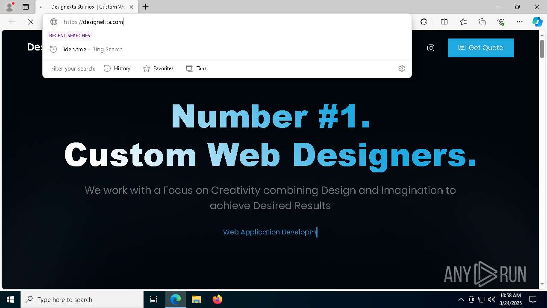Filter search by Favorites
The height and width of the screenshot is (308, 547).
click(158, 68)
